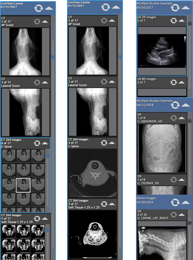Click the left study panel scrollbar handle
The image size is (193, 260).
tap(53, 57)
